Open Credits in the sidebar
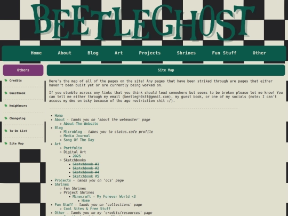The width and height of the screenshot is (288, 216). click(x=15, y=81)
